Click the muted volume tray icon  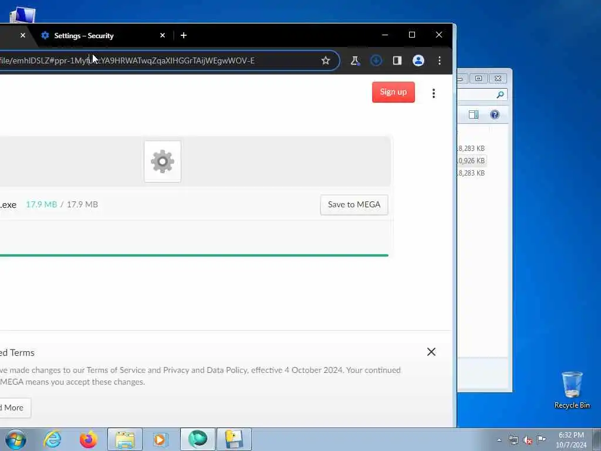tap(528, 440)
